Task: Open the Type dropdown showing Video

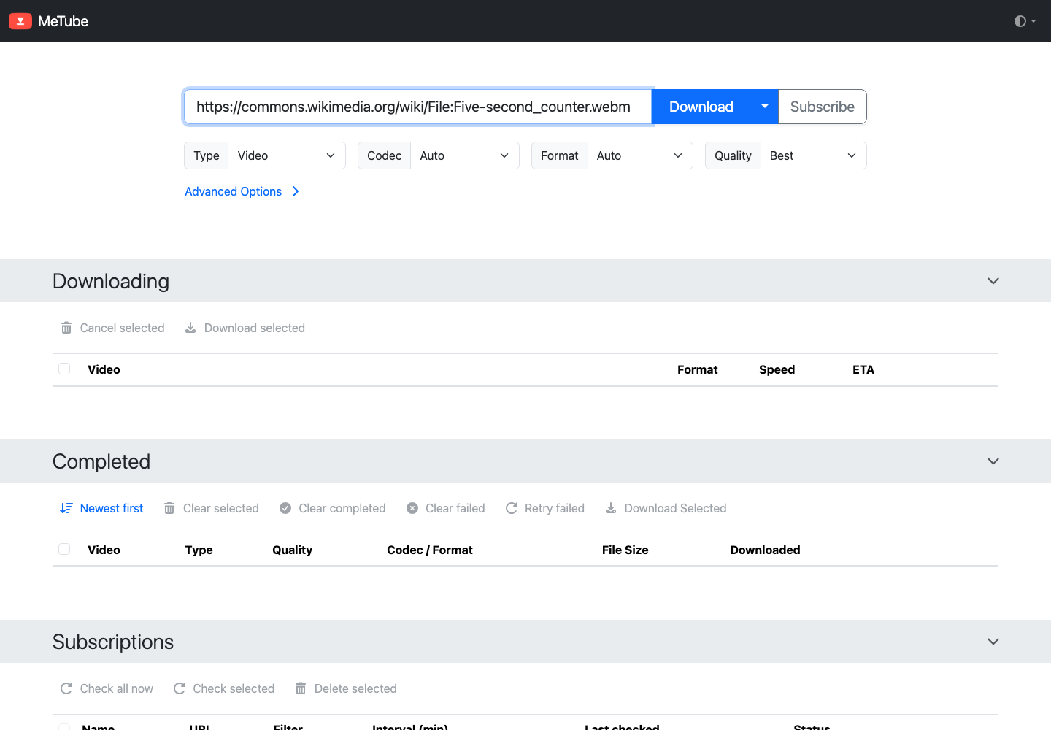Action: [x=287, y=155]
